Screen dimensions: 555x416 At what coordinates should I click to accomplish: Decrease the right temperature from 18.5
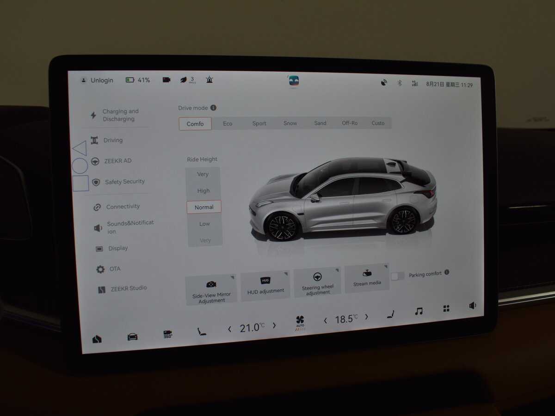[325, 320]
